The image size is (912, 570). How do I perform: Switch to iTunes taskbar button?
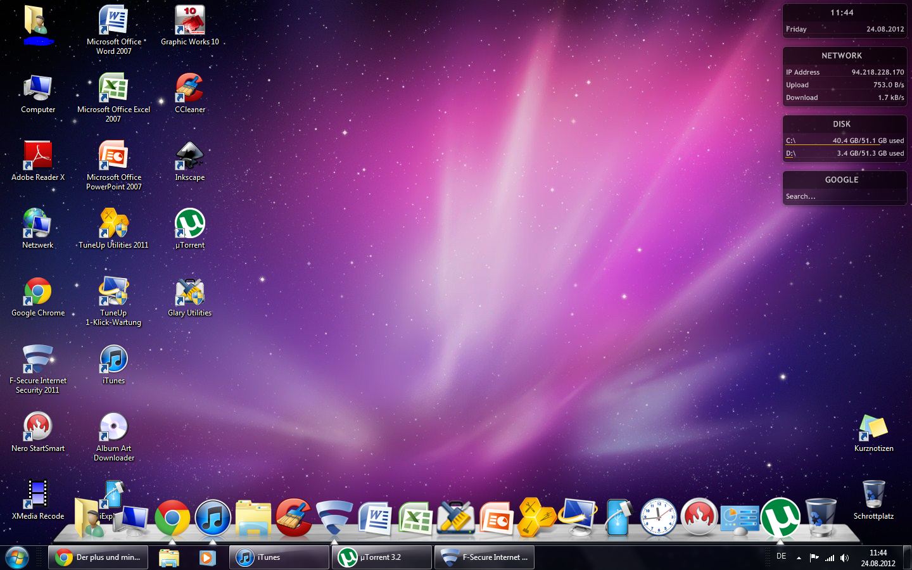click(279, 557)
